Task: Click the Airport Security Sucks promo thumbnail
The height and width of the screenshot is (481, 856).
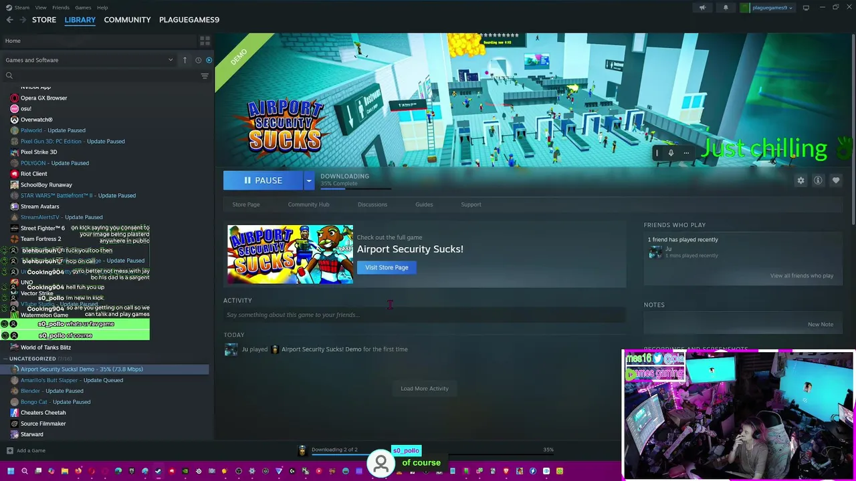Action: point(290,255)
